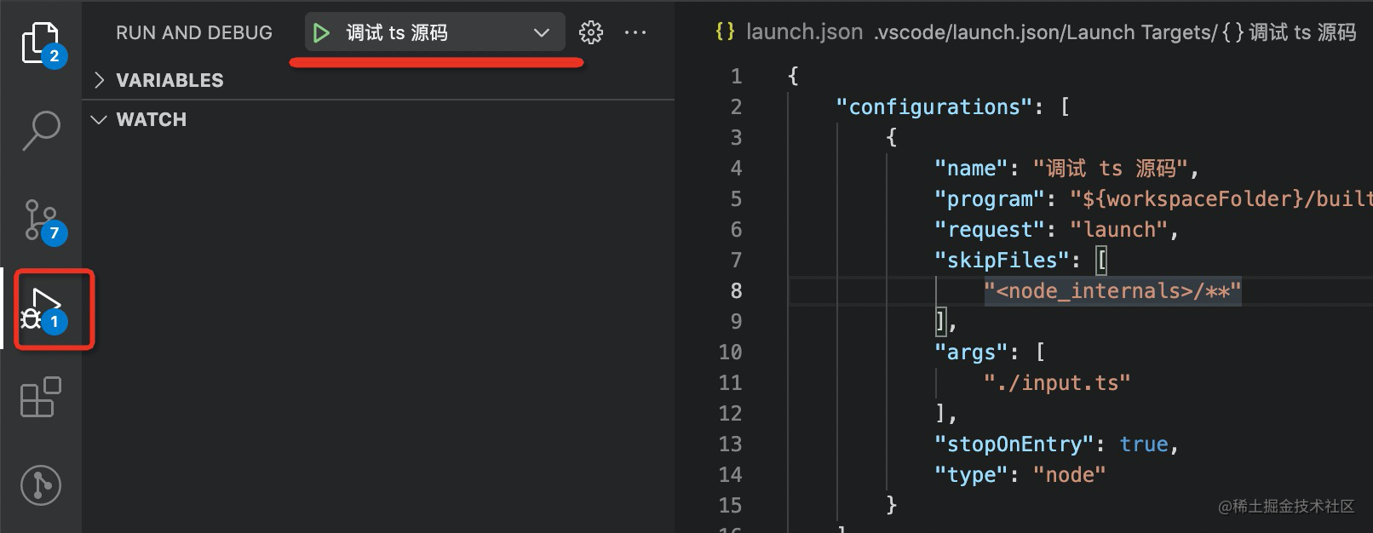
Task: Start debugging with green play button
Action: point(321,33)
